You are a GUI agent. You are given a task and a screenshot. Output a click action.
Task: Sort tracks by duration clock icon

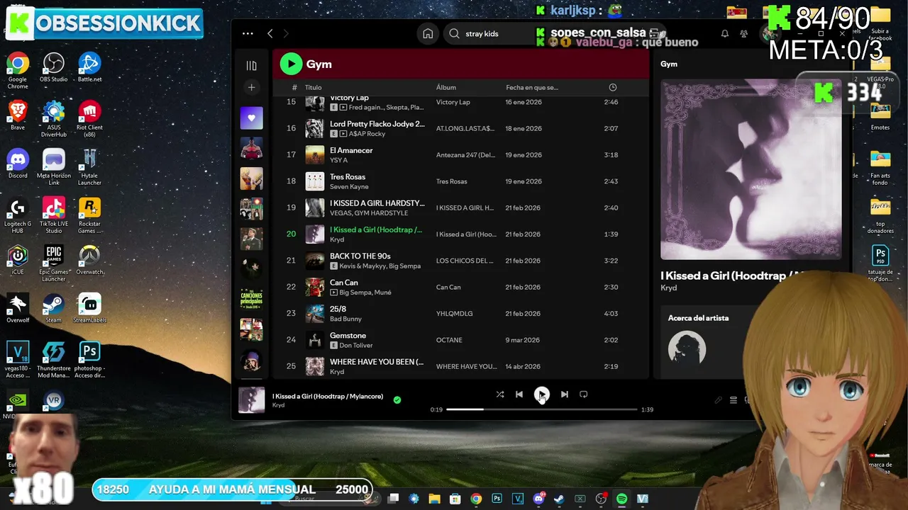coord(613,88)
